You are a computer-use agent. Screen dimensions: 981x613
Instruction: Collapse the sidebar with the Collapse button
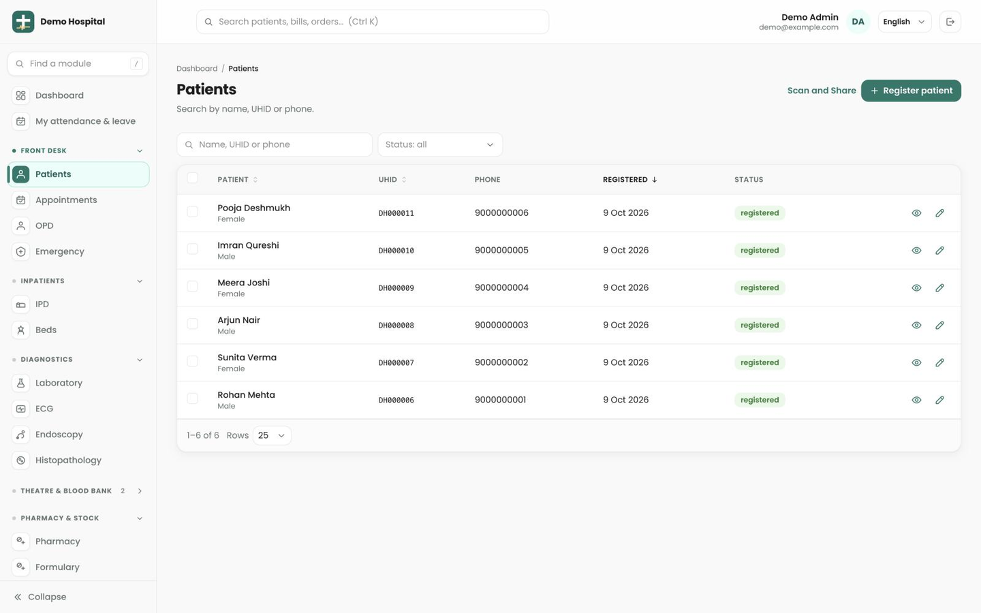(x=40, y=597)
